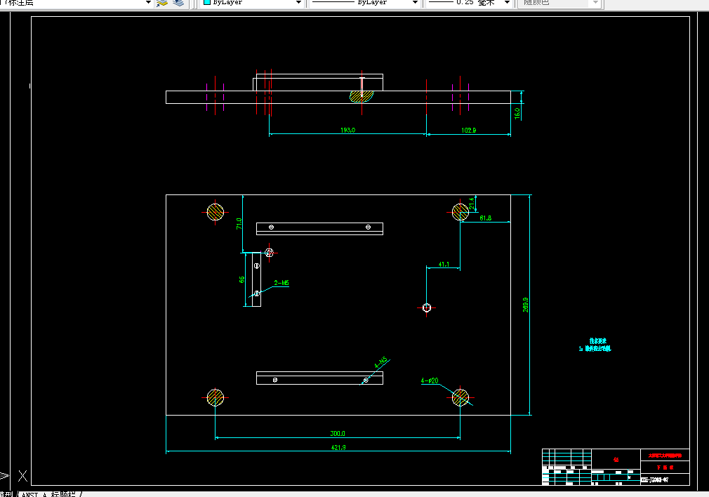Select the 41.1 dimension text
Image resolution: width=709 pixels, height=497 pixels.
click(x=444, y=264)
